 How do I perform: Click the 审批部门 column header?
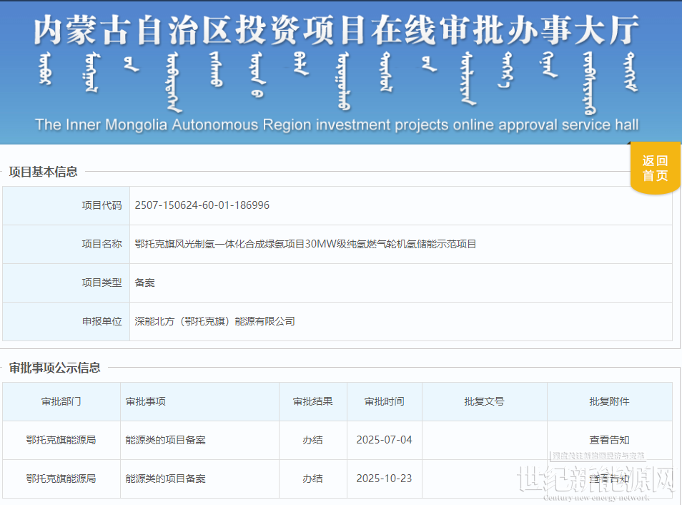click(61, 401)
